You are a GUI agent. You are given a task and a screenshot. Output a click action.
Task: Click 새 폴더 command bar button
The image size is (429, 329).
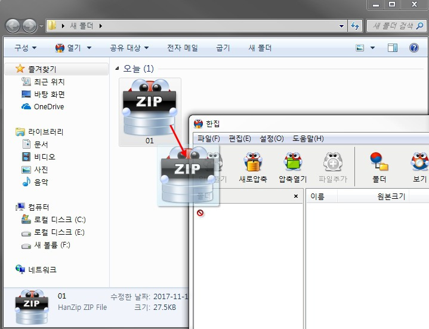[260, 48]
